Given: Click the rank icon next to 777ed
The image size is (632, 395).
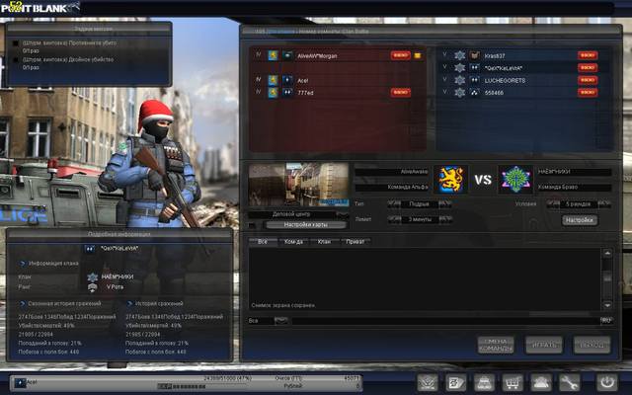Looking at the screenshot, I should tap(287, 93).
